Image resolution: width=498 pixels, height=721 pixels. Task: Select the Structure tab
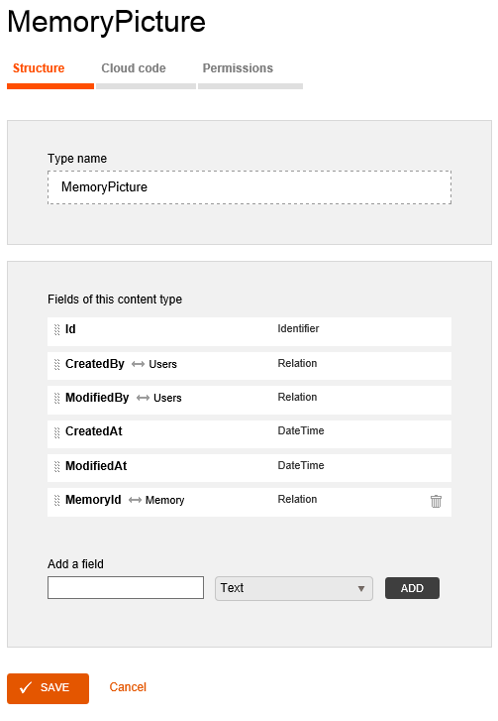point(39,68)
